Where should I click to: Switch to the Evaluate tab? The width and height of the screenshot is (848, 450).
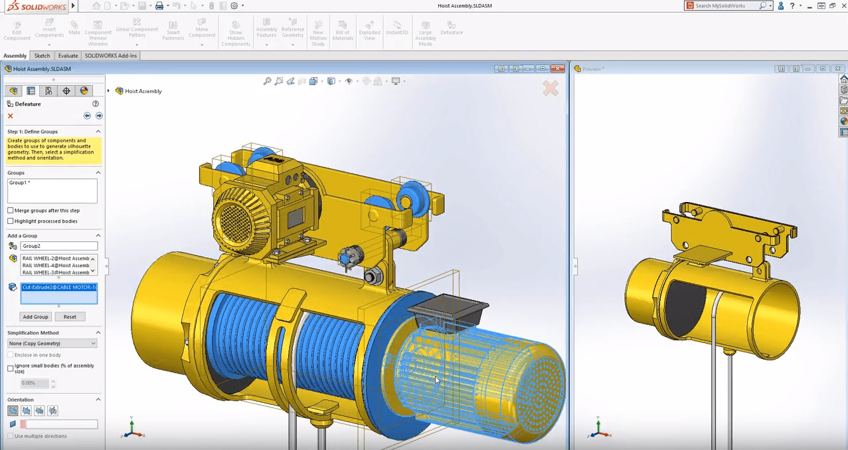(68, 56)
